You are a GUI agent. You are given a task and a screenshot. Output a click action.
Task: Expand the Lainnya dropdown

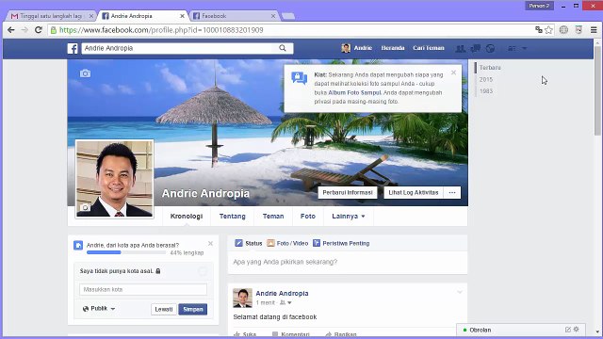349,217
